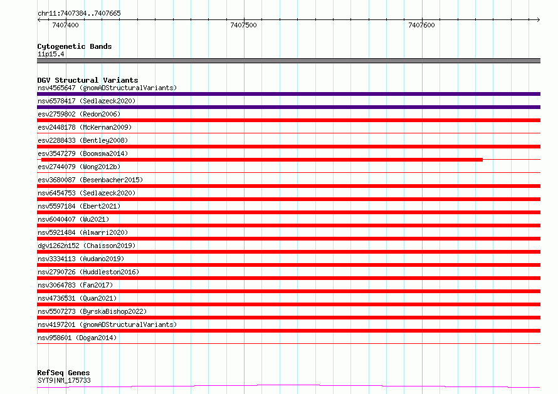Image resolution: width=558 pixels, height=394 pixels.
Task: Click the esv3680087 (Besenbacher2015) label
Action: point(90,180)
